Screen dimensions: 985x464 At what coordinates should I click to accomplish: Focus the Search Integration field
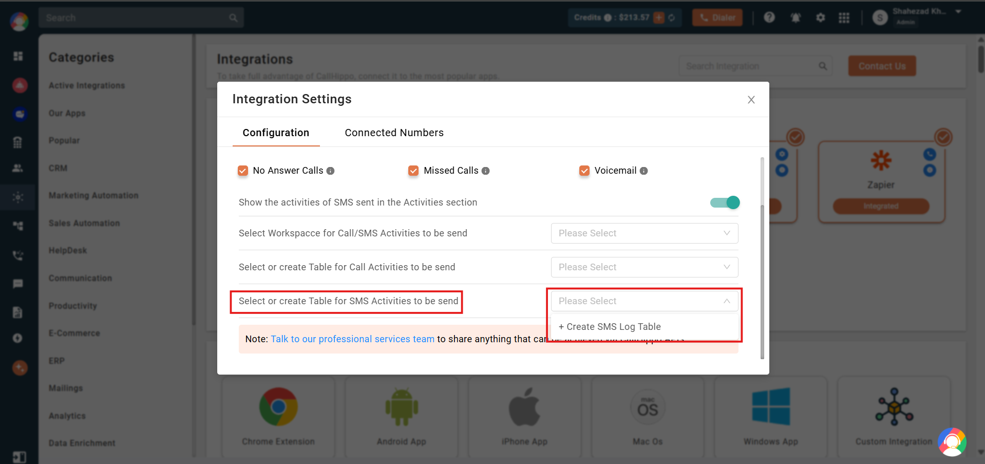click(755, 66)
